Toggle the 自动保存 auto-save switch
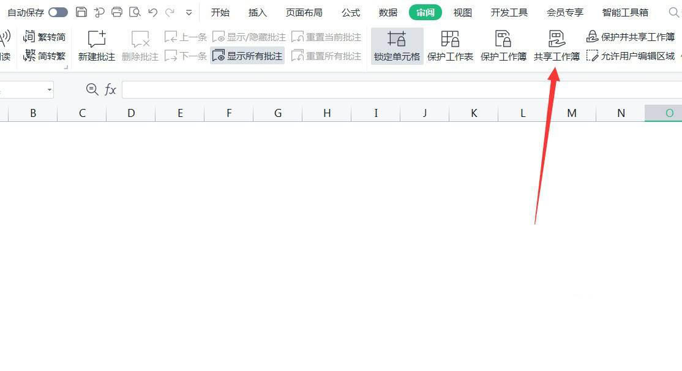This screenshot has width=682, height=371. 58,12
